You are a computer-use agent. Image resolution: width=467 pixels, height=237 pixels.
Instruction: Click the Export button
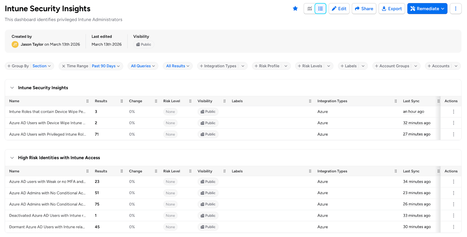click(x=391, y=9)
